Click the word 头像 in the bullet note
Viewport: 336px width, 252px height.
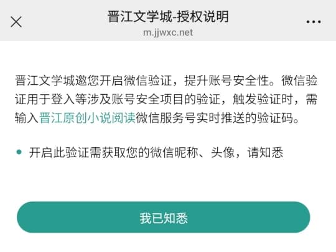click(x=223, y=153)
